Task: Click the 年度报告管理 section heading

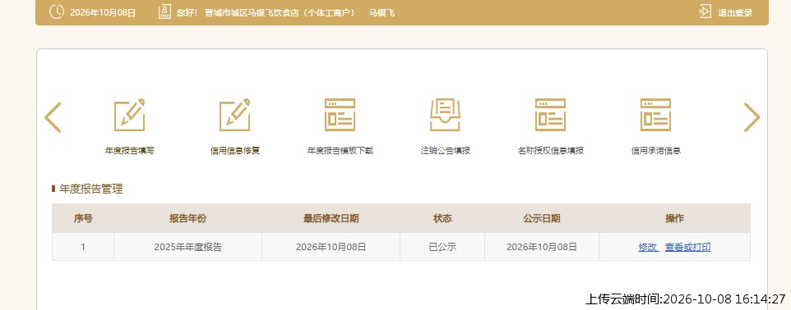Action: [90, 189]
